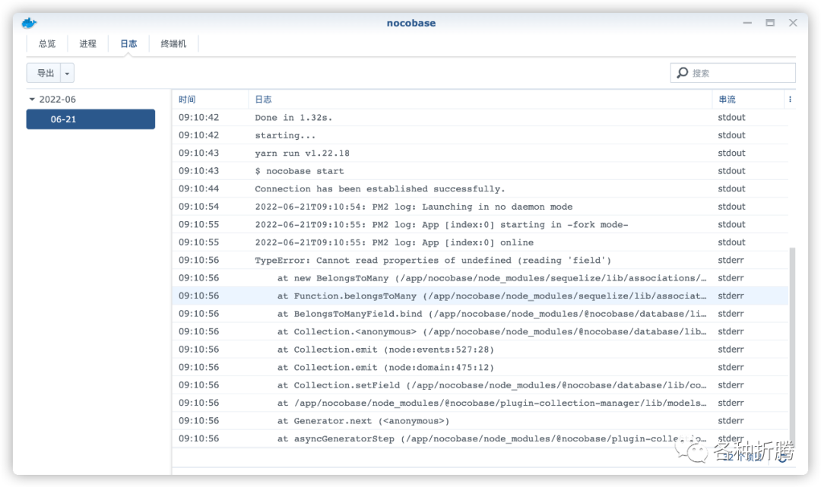Select the 'yarn run v1.22.18' row
Image resolution: width=821 pixels, height=487 pixels.
[480, 153]
